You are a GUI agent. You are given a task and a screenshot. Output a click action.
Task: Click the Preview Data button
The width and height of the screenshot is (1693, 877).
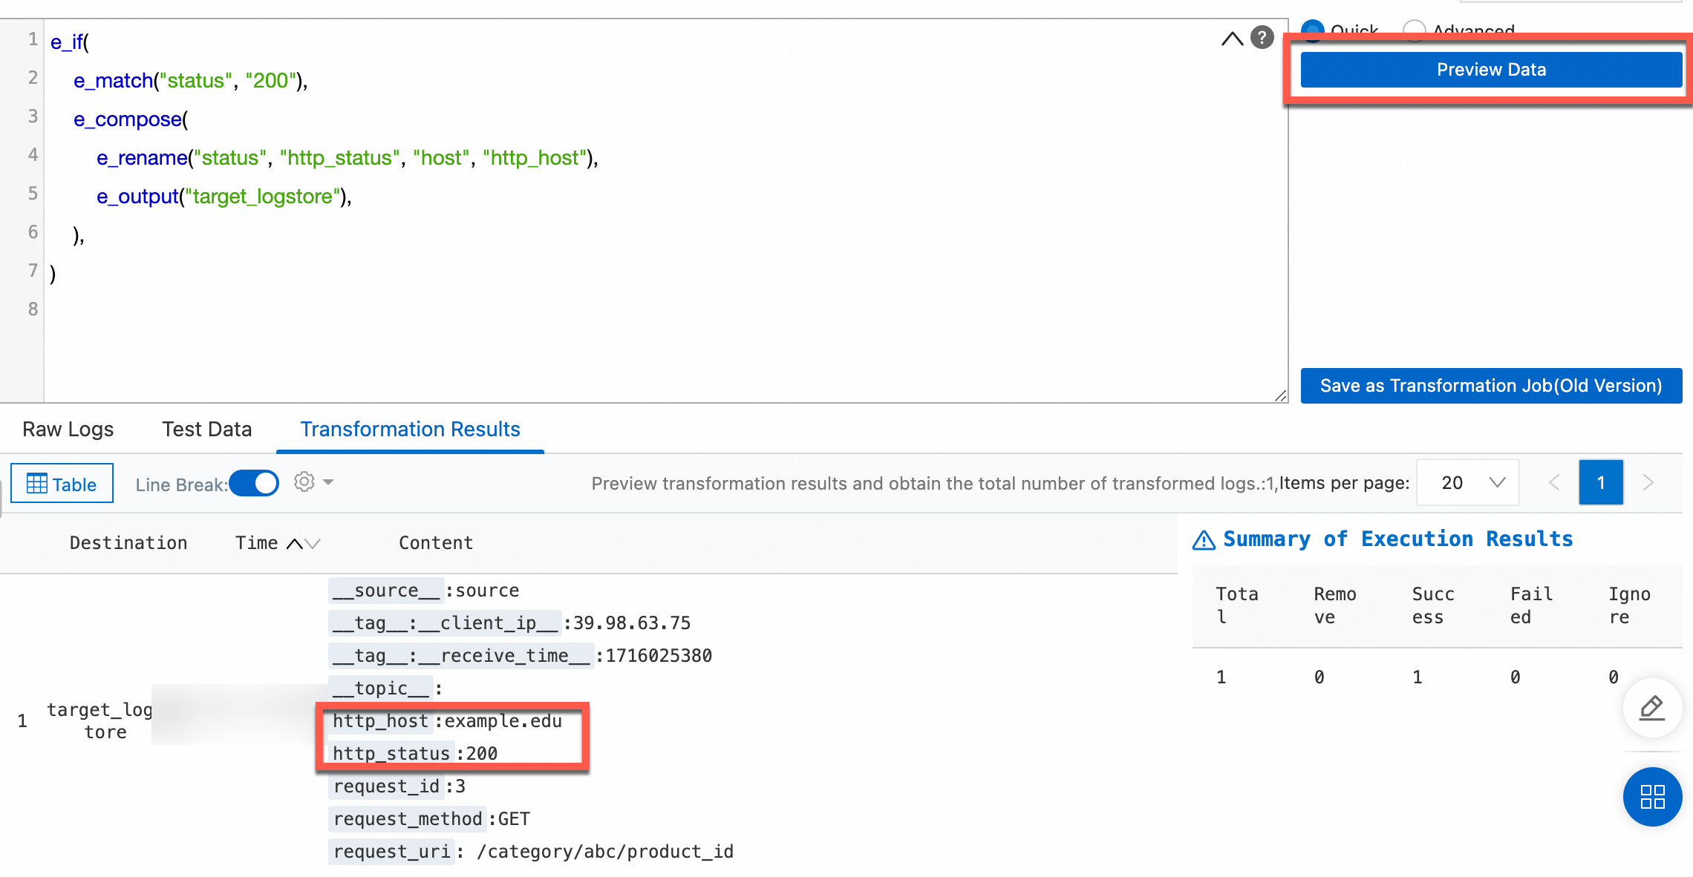[x=1491, y=70]
